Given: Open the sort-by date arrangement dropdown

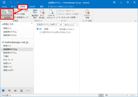Looking at the screenshot, I should click(x=66, y=29).
